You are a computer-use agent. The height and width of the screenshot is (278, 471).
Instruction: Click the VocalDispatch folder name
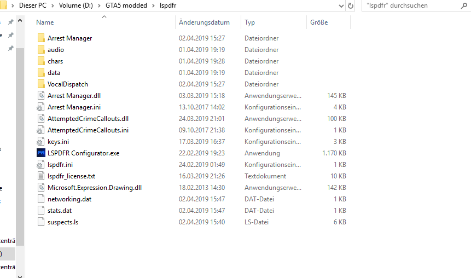click(68, 84)
